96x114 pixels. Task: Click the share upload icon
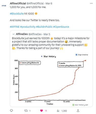click(78, 111)
